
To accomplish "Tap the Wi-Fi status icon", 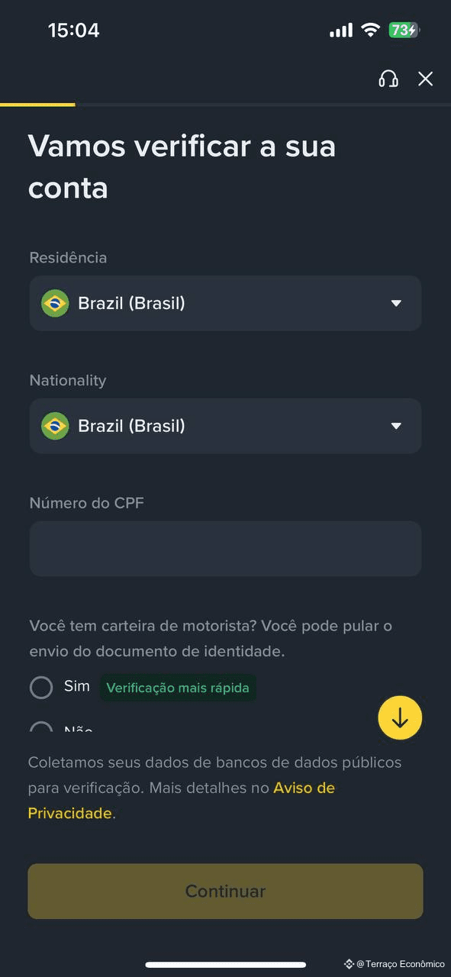I will (x=371, y=31).
